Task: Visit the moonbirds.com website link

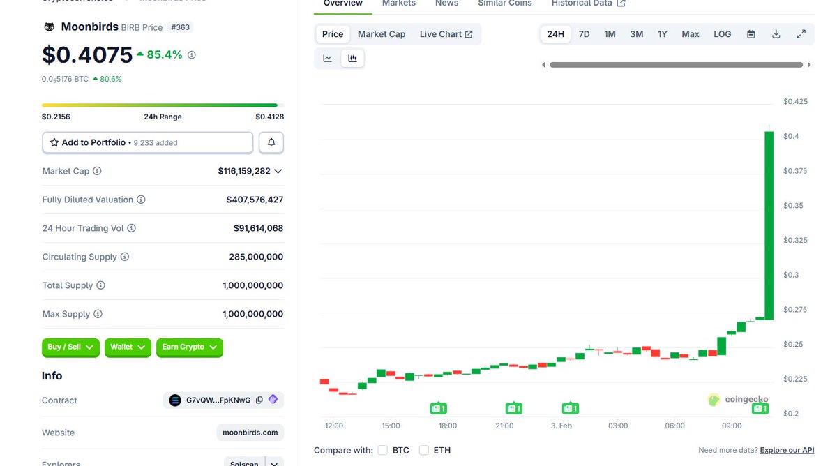Action: pos(250,433)
